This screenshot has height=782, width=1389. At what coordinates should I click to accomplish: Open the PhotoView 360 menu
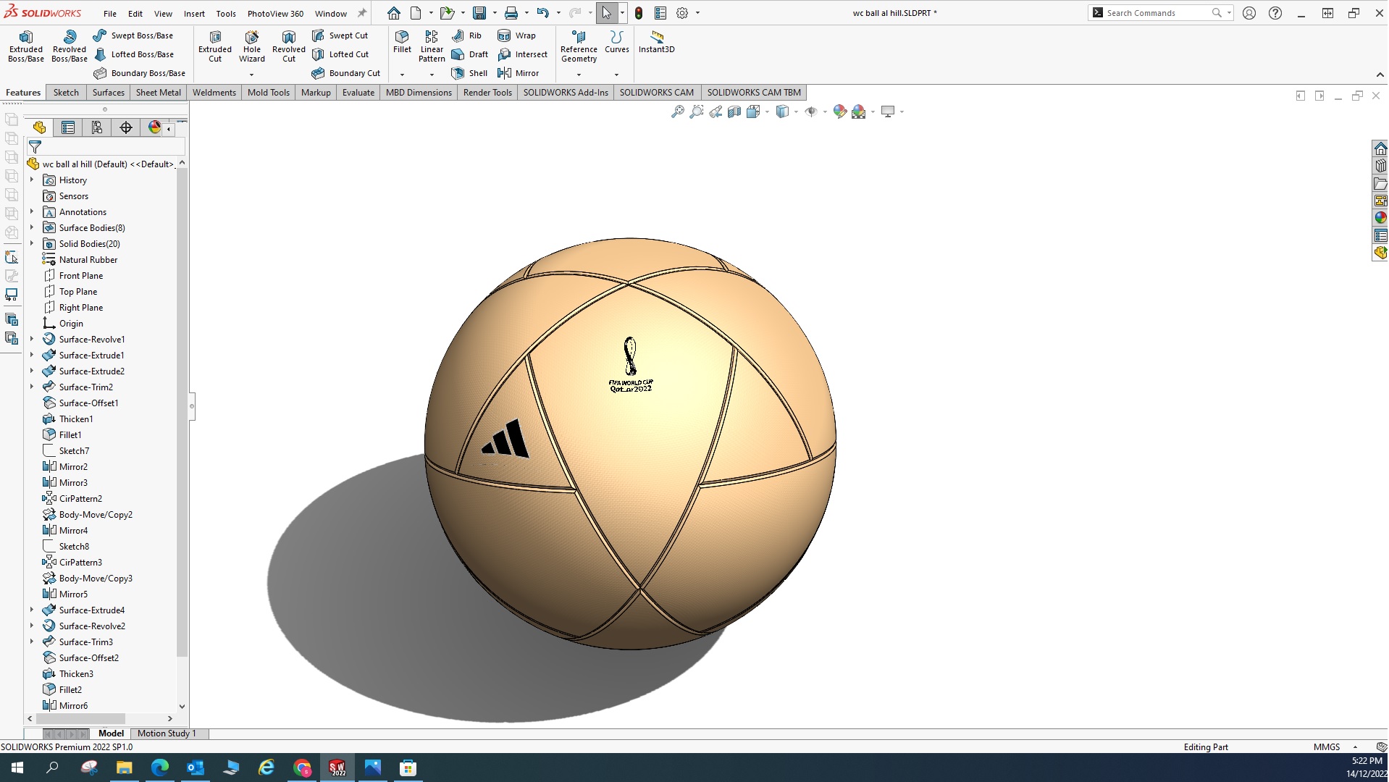(275, 13)
